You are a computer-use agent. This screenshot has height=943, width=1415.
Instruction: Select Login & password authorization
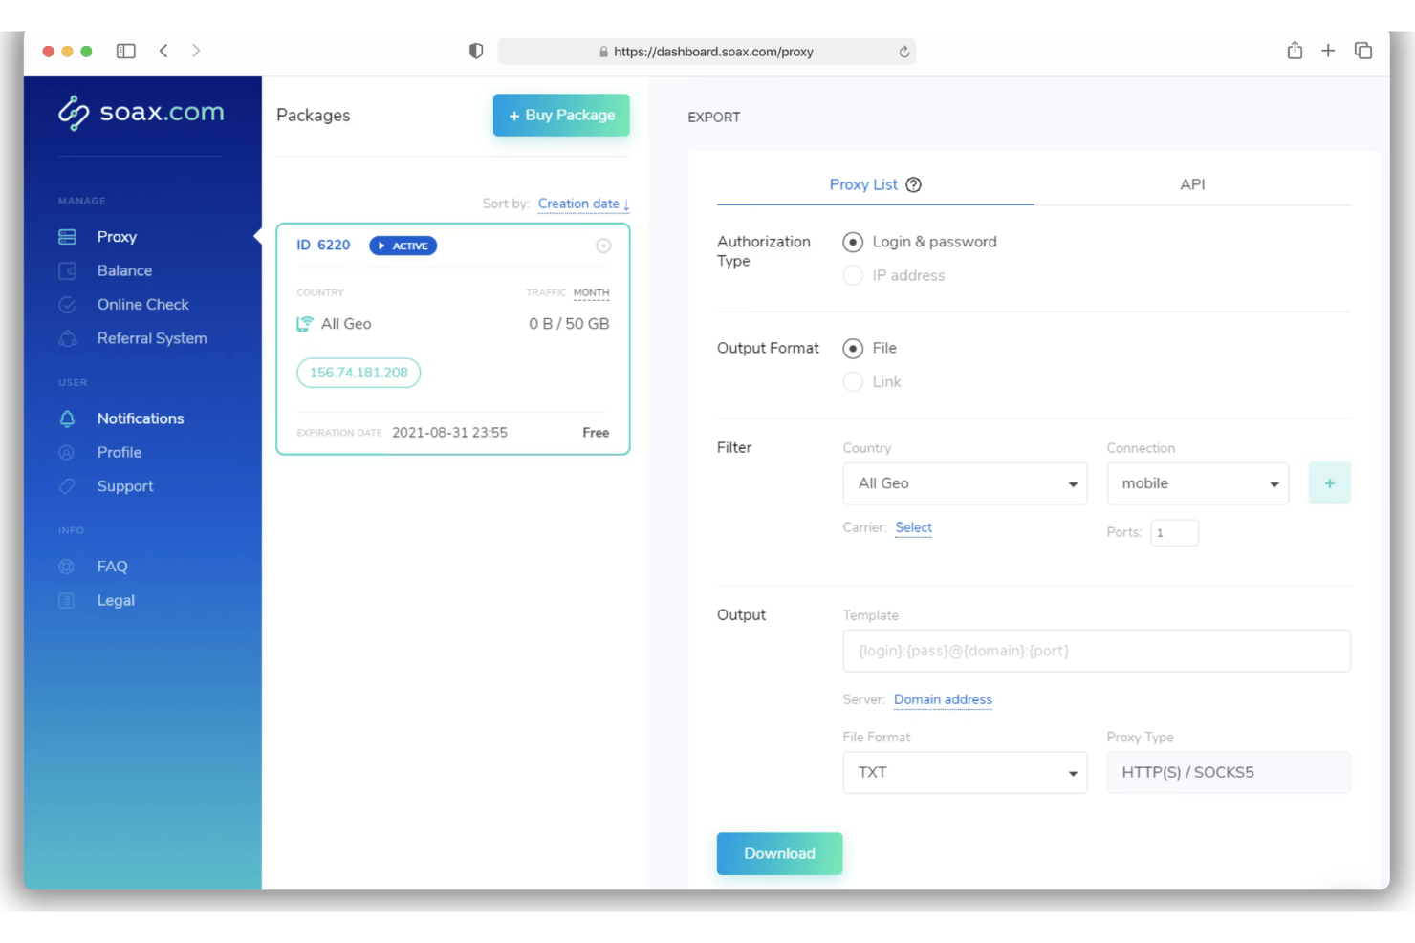click(853, 243)
